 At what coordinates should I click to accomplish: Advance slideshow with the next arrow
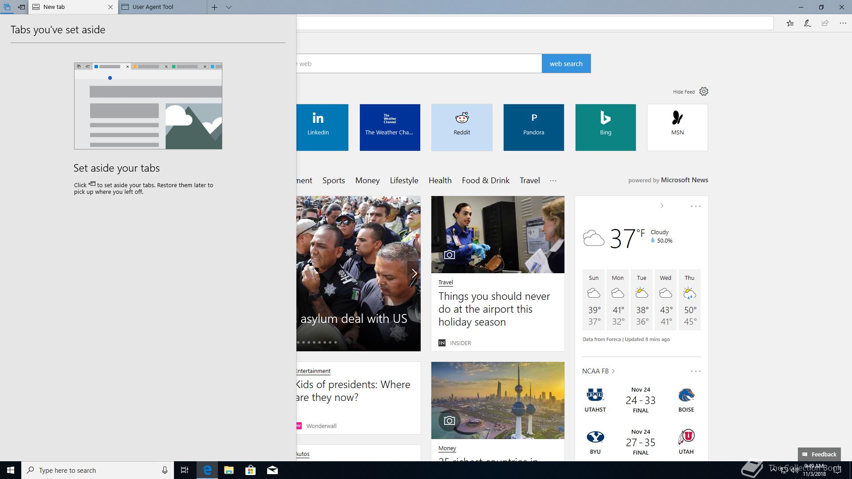[414, 274]
